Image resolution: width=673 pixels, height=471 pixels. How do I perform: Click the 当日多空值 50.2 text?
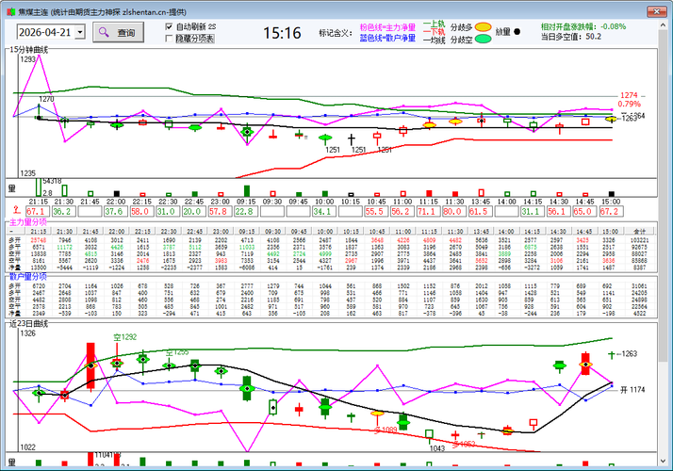click(x=571, y=37)
